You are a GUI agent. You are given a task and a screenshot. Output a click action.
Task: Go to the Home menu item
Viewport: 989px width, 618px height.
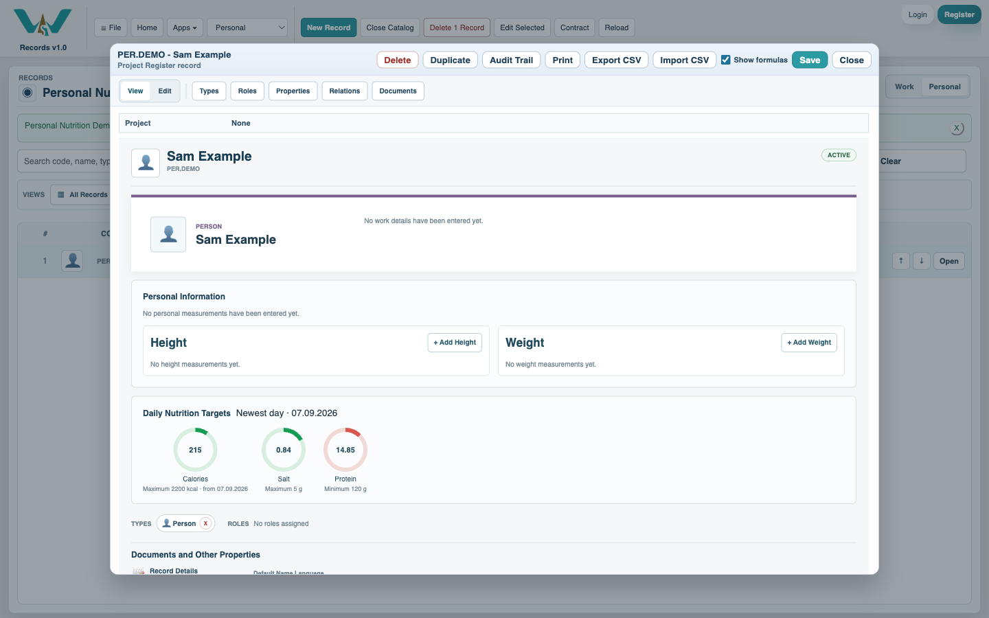[147, 27]
